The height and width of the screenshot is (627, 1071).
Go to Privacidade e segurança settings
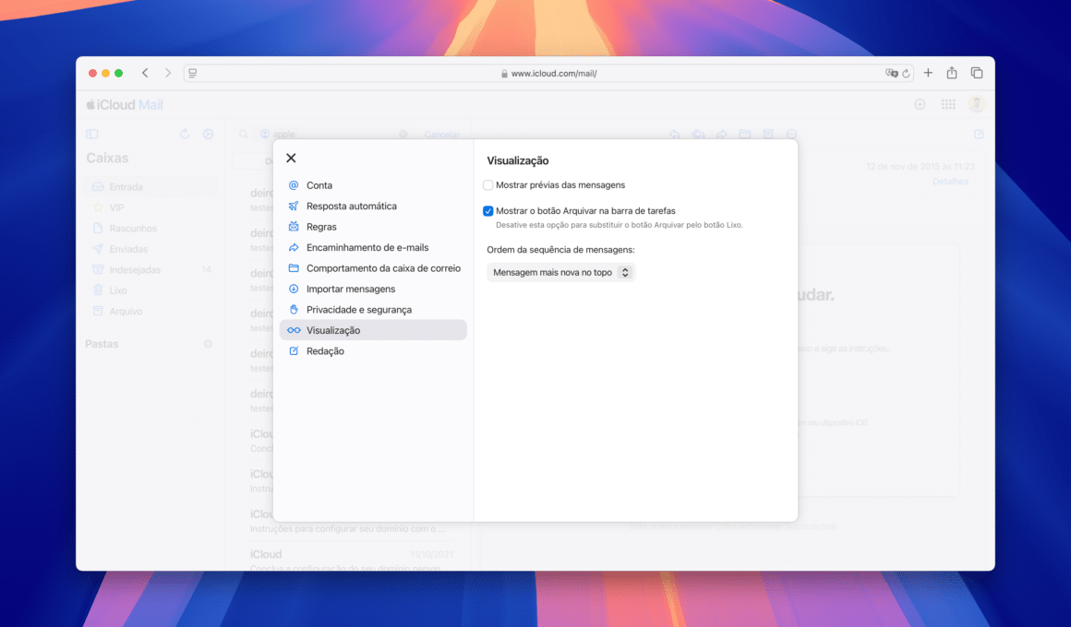373,310
